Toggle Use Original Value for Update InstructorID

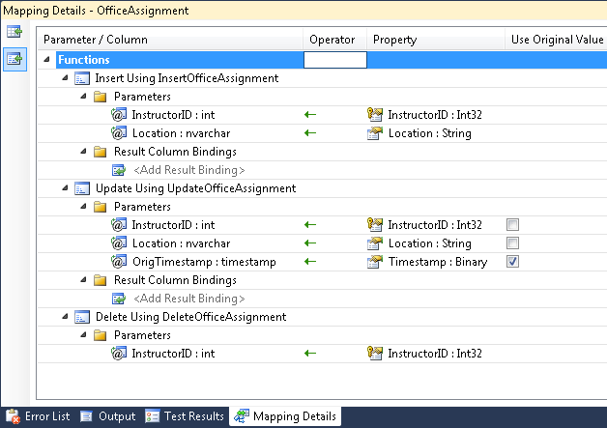pyautogui.click(x=513, y=225)
